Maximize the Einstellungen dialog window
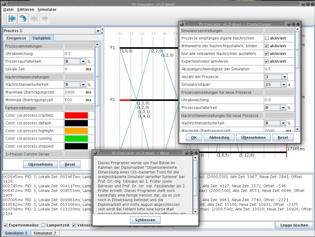 [293, 24]
